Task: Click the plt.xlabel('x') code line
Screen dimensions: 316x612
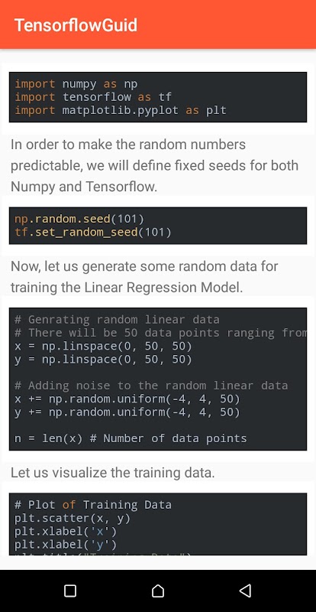Action: pos(66,532)
